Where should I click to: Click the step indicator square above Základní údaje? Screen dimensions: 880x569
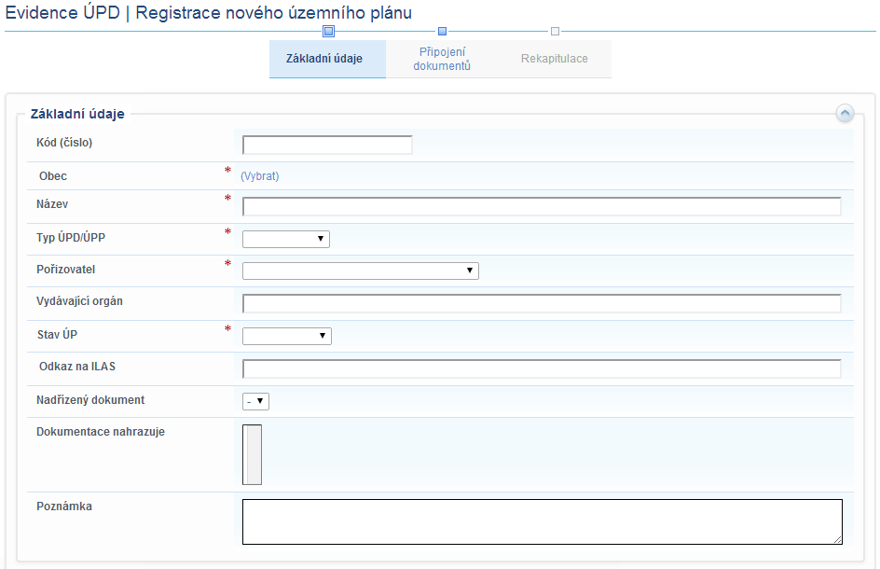(x=328, y=31)
